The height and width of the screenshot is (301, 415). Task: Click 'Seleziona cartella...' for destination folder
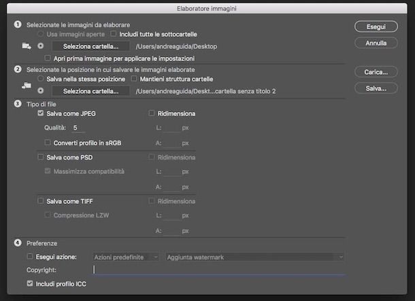point(90,91)
